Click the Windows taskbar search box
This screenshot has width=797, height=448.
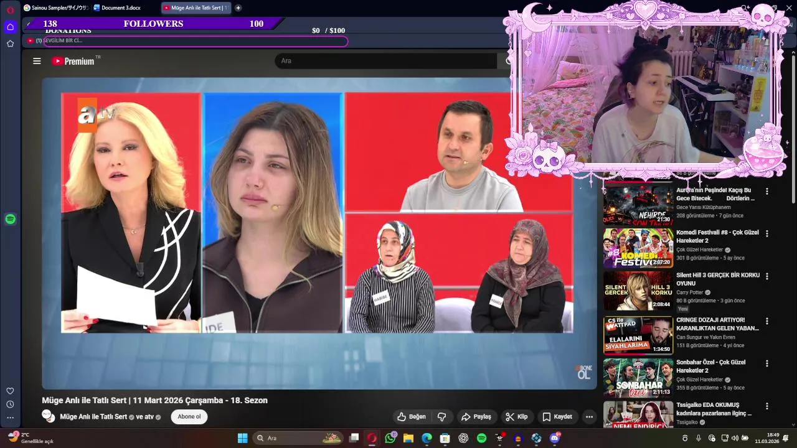tap(298, 438)
